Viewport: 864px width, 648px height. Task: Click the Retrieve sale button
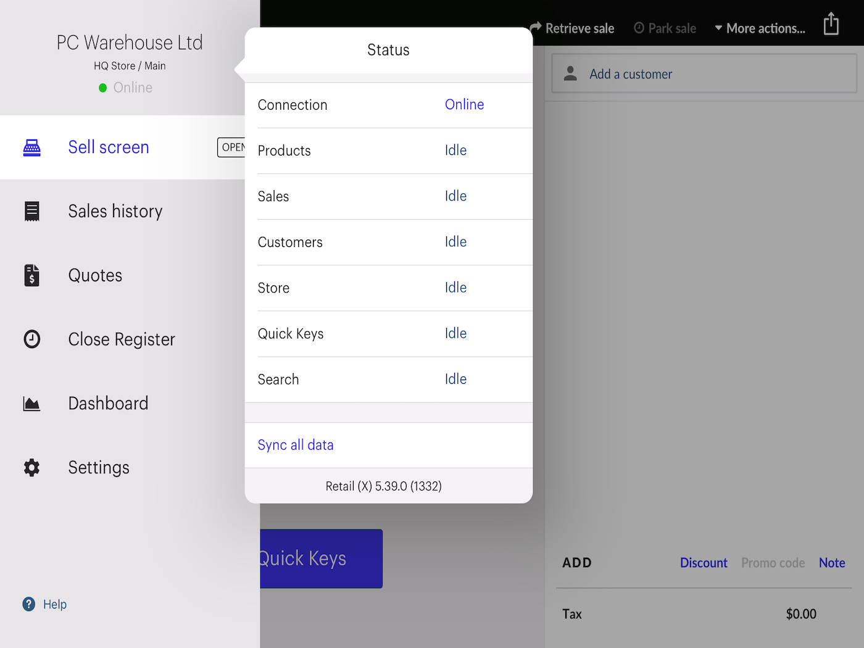tap(572, 28)
